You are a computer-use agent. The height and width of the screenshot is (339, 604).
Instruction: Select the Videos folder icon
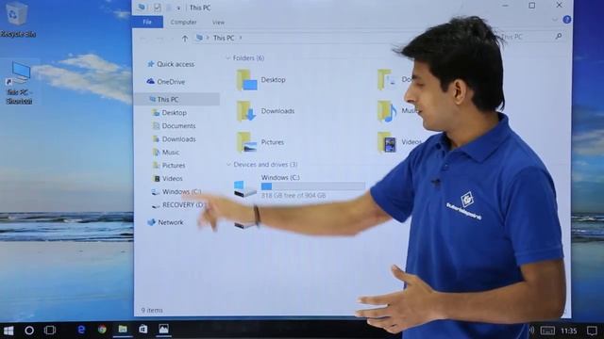coord(387,142)
